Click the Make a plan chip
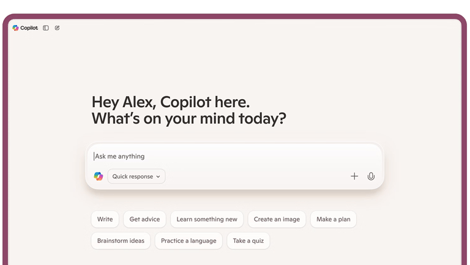Viewport: 470px width, 265px height. 334,219
